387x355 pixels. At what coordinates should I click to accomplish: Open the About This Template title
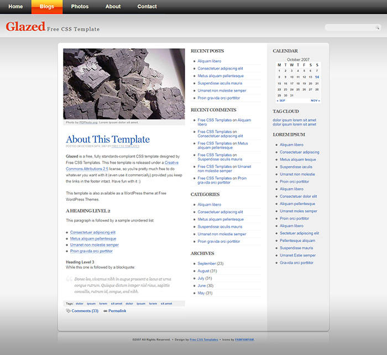[x=108, y=139]
